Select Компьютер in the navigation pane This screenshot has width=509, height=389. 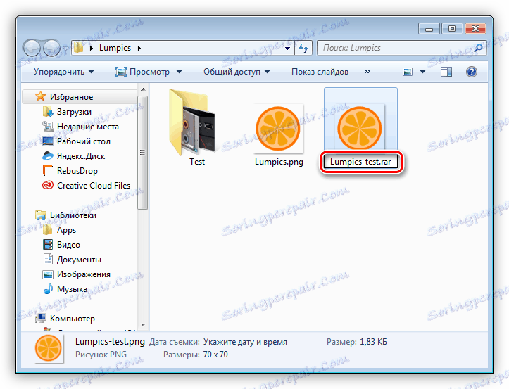pos(72,319)
